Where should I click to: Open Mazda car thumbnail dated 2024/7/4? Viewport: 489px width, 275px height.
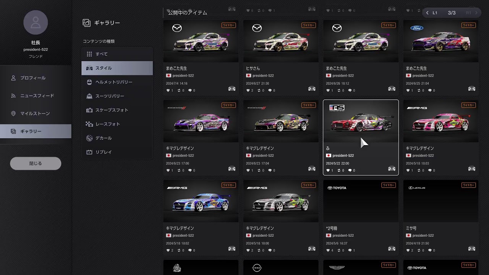click(x=201, y=41)
